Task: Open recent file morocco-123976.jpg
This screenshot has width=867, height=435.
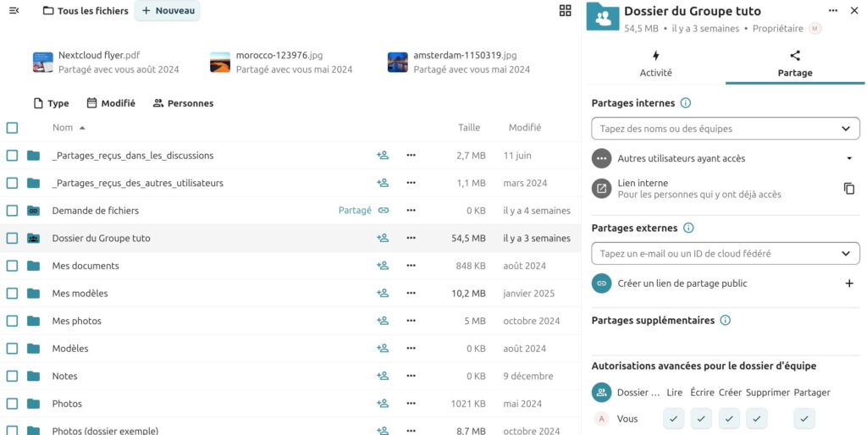Action: point(281,62)
